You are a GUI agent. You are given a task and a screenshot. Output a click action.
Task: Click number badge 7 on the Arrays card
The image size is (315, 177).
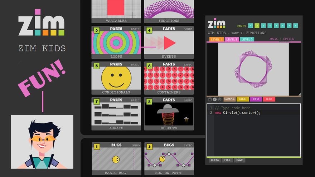pos(97,102)
